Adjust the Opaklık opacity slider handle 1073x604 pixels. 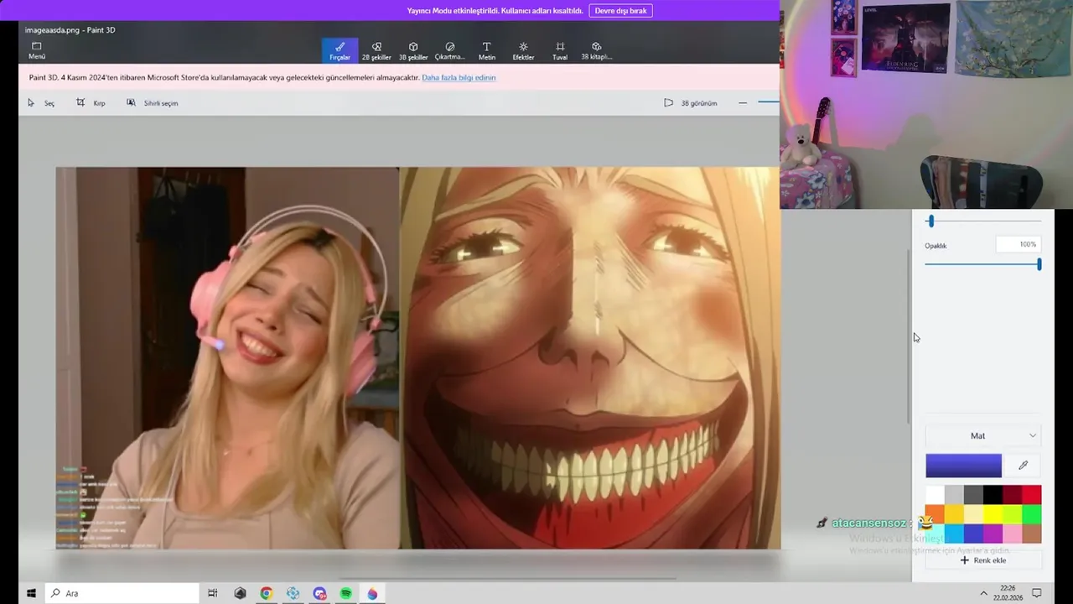[1039, 264]
